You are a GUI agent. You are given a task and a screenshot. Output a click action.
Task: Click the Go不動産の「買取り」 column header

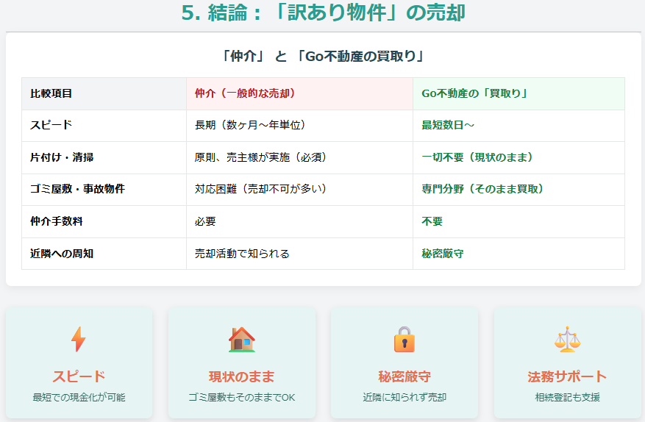pos(475,93)
